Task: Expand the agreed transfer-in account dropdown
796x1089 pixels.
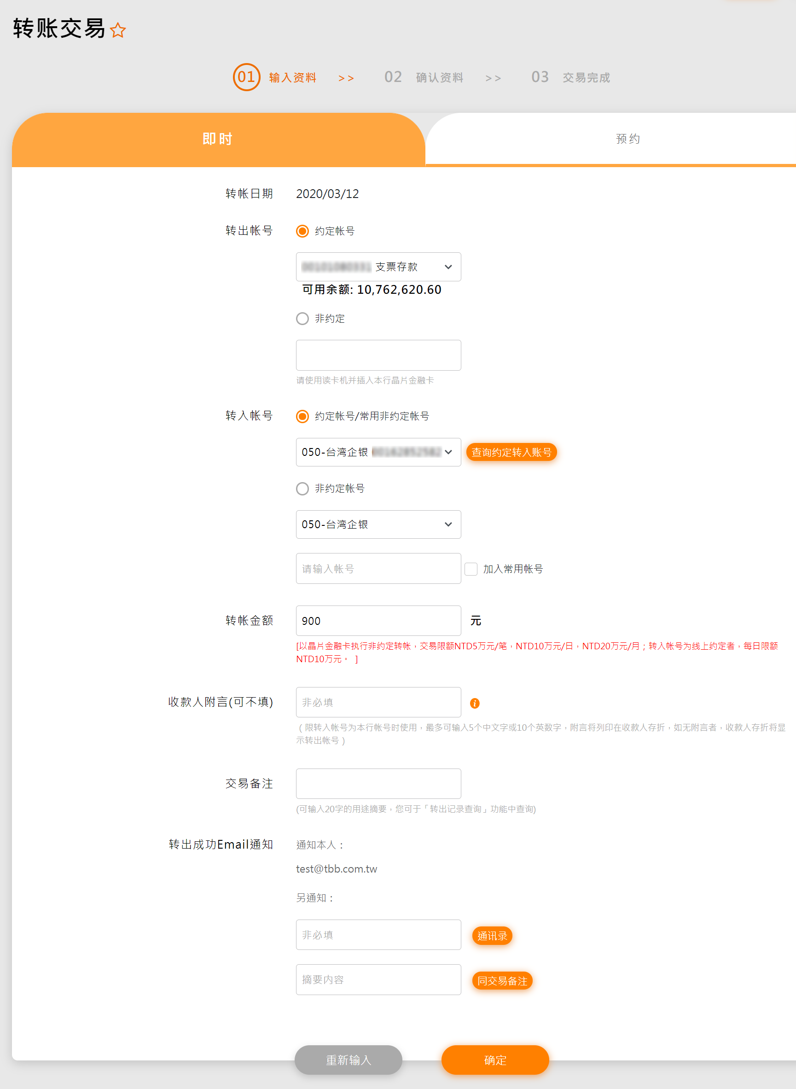Action: (x=378, y=452)
